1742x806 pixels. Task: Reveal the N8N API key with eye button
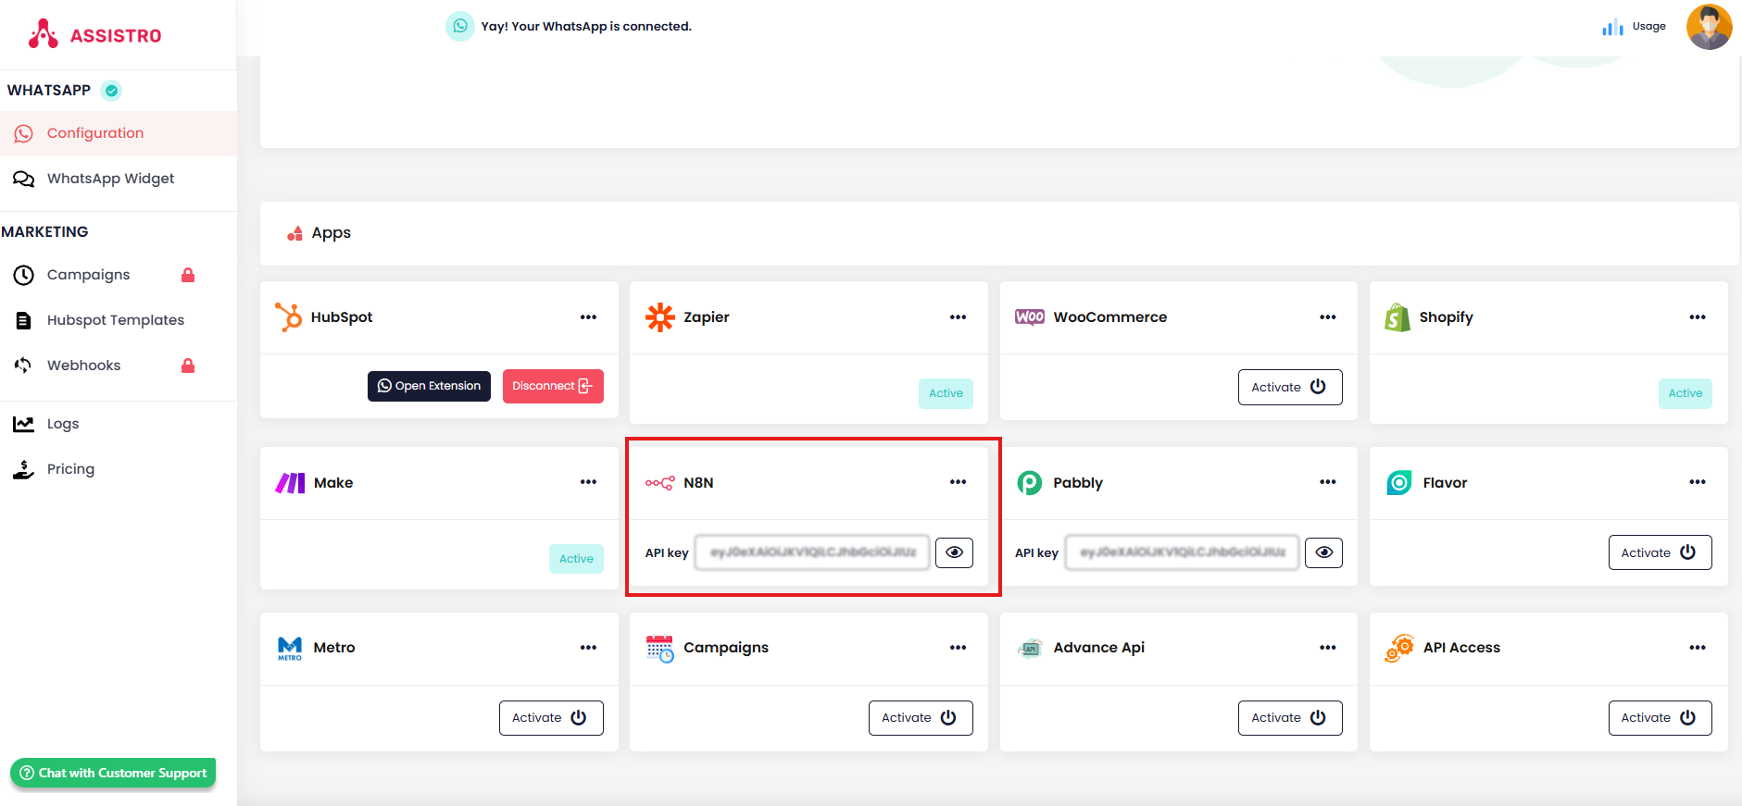coord(954,552)
